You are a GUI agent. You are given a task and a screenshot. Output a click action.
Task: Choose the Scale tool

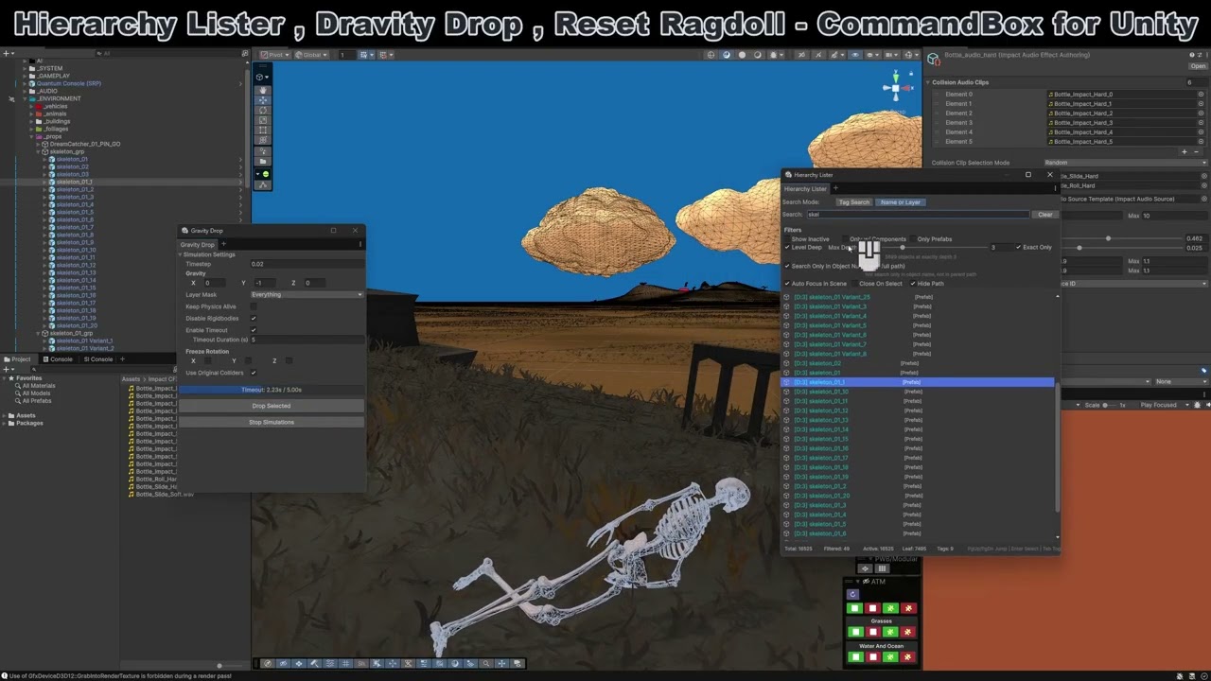pos(263,120)
